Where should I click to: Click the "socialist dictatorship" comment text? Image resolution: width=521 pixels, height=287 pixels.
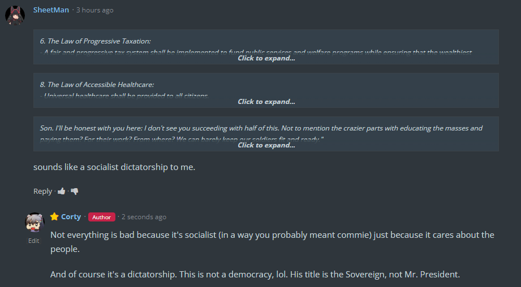coord(114,167)
